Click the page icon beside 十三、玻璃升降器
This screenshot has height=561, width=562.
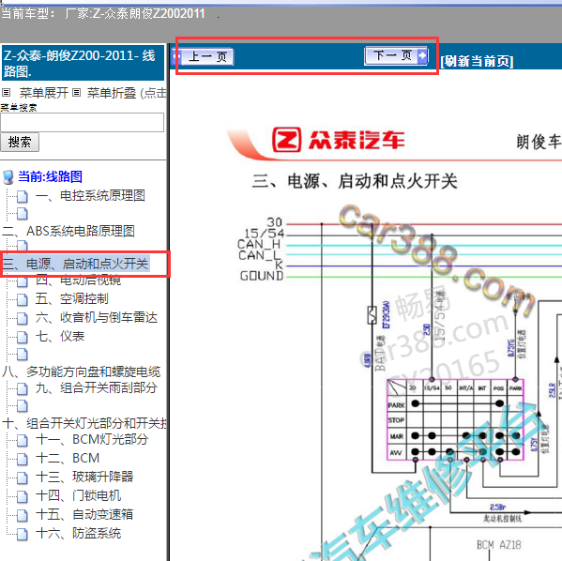(x=23, y=478)
